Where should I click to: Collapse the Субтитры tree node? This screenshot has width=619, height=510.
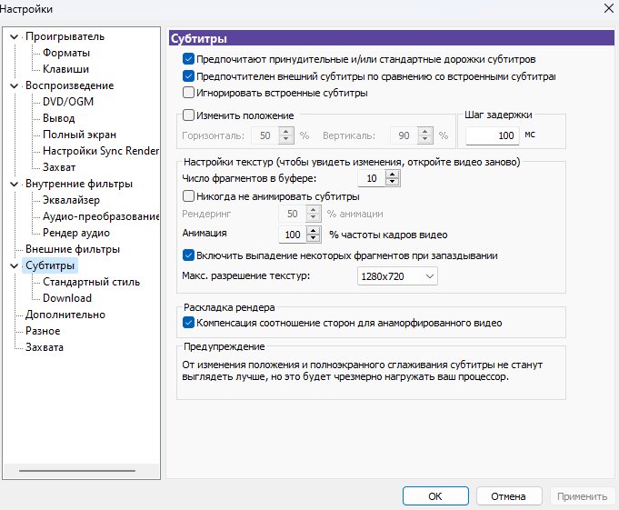click(x=15, y=265)
